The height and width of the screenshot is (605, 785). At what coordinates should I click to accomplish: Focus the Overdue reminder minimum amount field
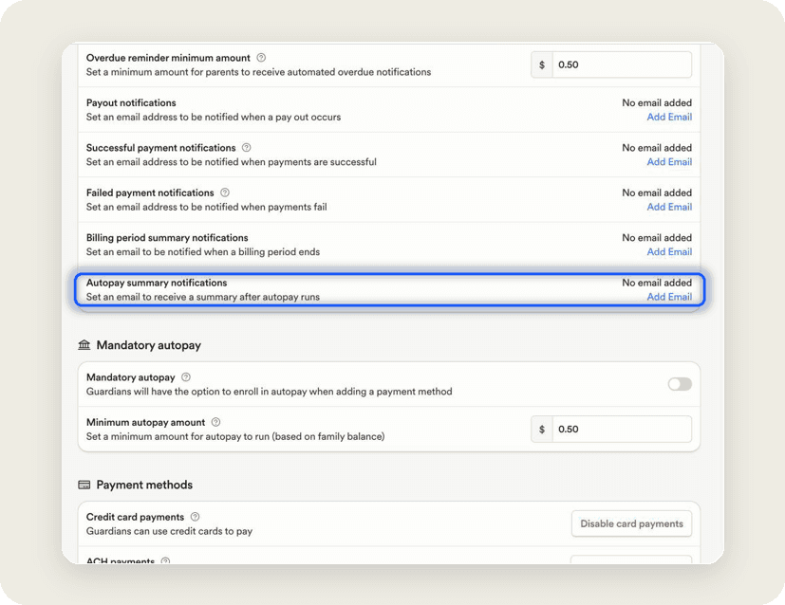coord(622,64)
